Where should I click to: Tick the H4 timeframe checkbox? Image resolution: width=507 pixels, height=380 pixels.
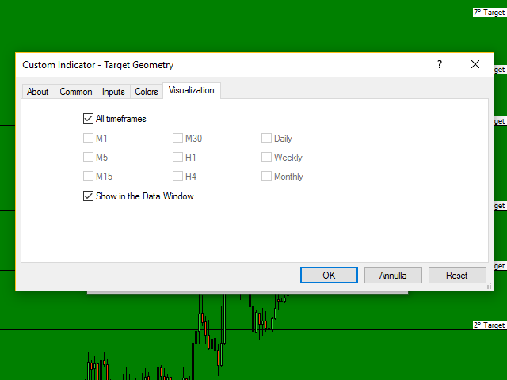[177, 177]
